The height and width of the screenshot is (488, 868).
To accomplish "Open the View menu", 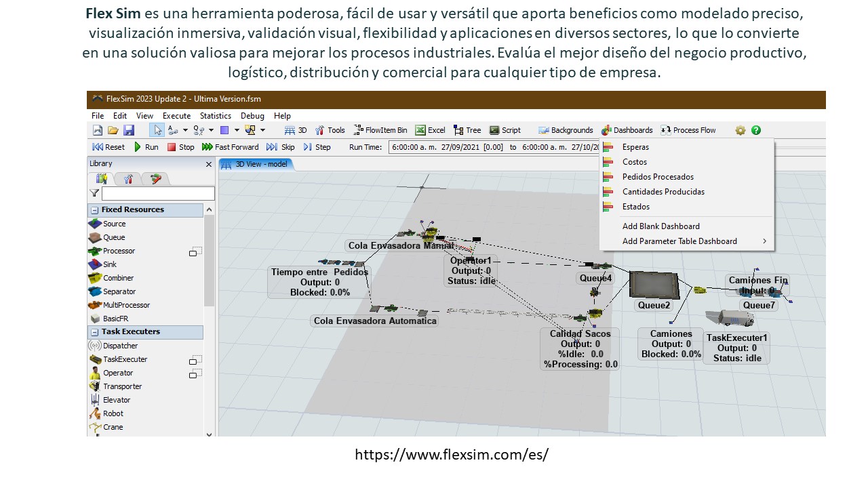I will 145,116.
